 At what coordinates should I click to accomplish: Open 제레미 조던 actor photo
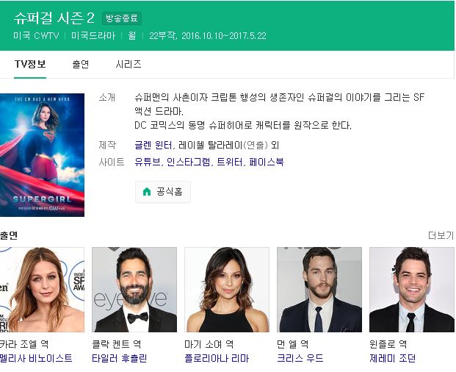pyautogui.click(x=411, y=290)
